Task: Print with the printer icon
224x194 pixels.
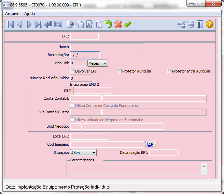Action: tap(191, 25)
